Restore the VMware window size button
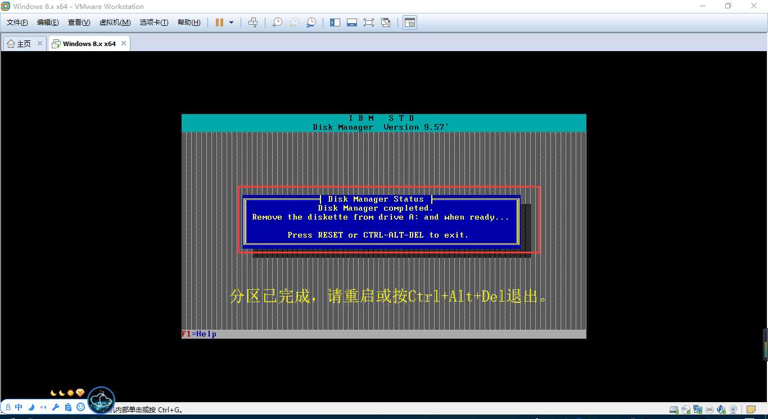Screen dimensions: 768x419 [728, 6]
